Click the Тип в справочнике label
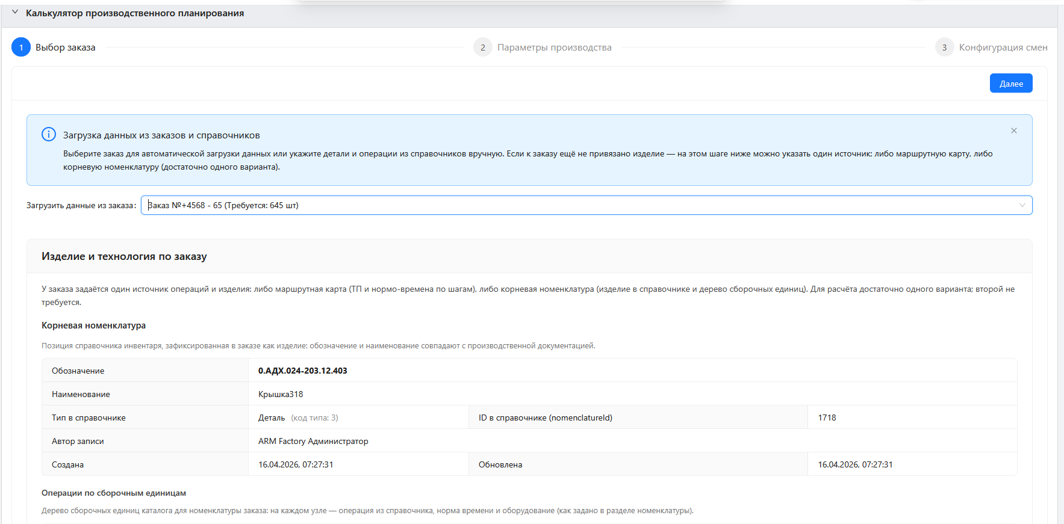Screen dimensions: 1064x524 pos(89,418)
